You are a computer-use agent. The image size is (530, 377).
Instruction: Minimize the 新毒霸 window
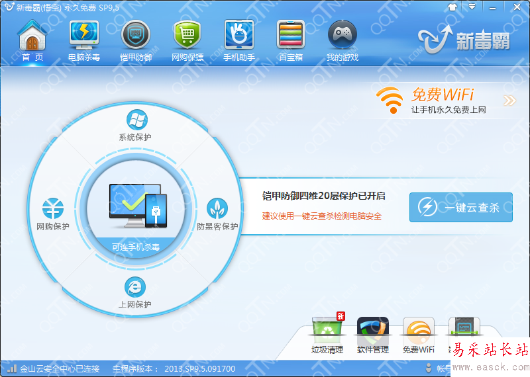[492, 7]
